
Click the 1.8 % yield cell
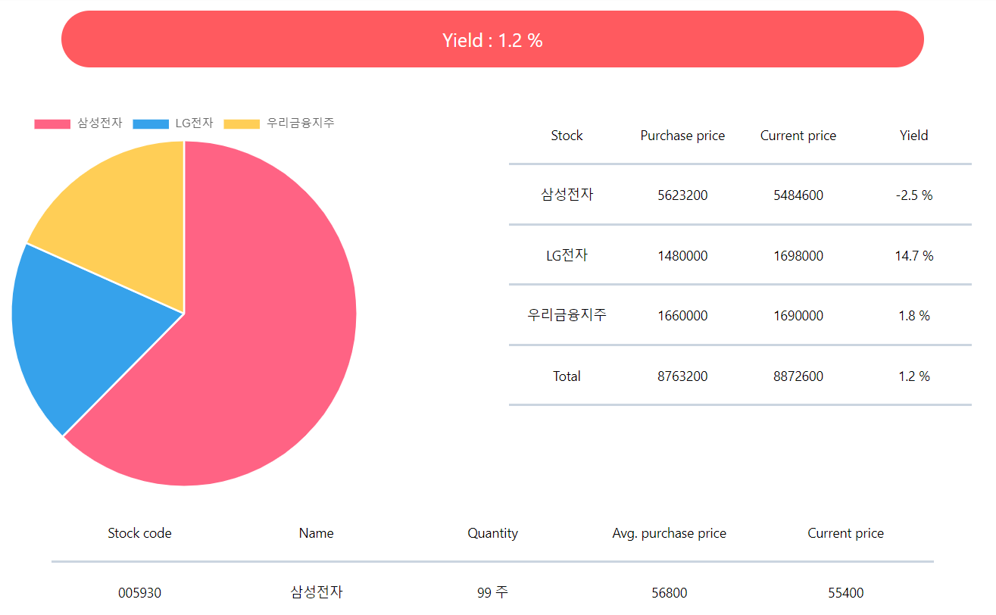(x=913, y=316)
